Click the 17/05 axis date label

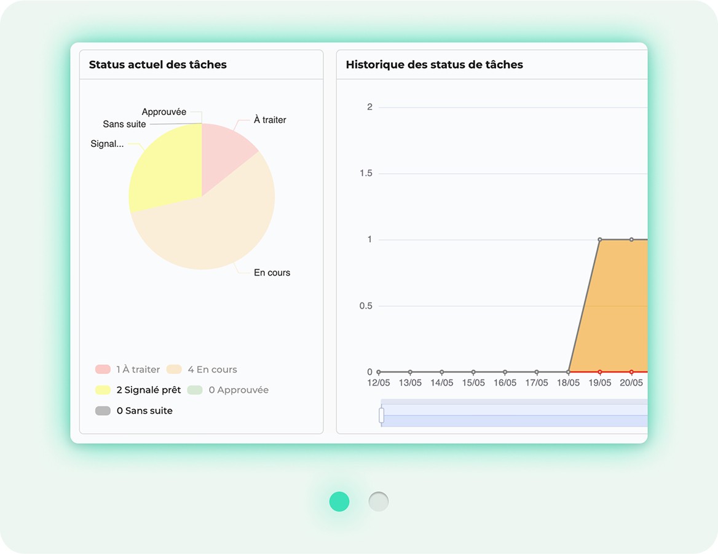click(537, 383)
